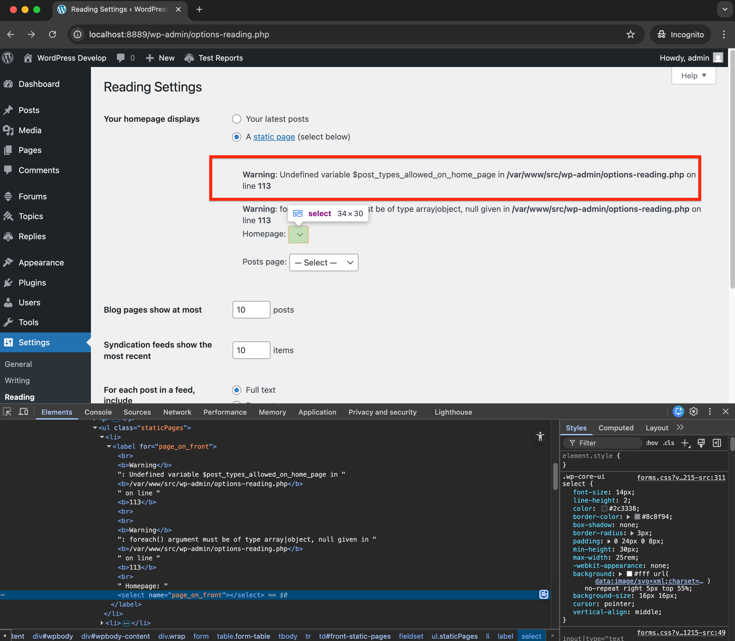Open the comments bubble in the admin bar
This screenshot has height=641, width=735.
pos(121,58)
